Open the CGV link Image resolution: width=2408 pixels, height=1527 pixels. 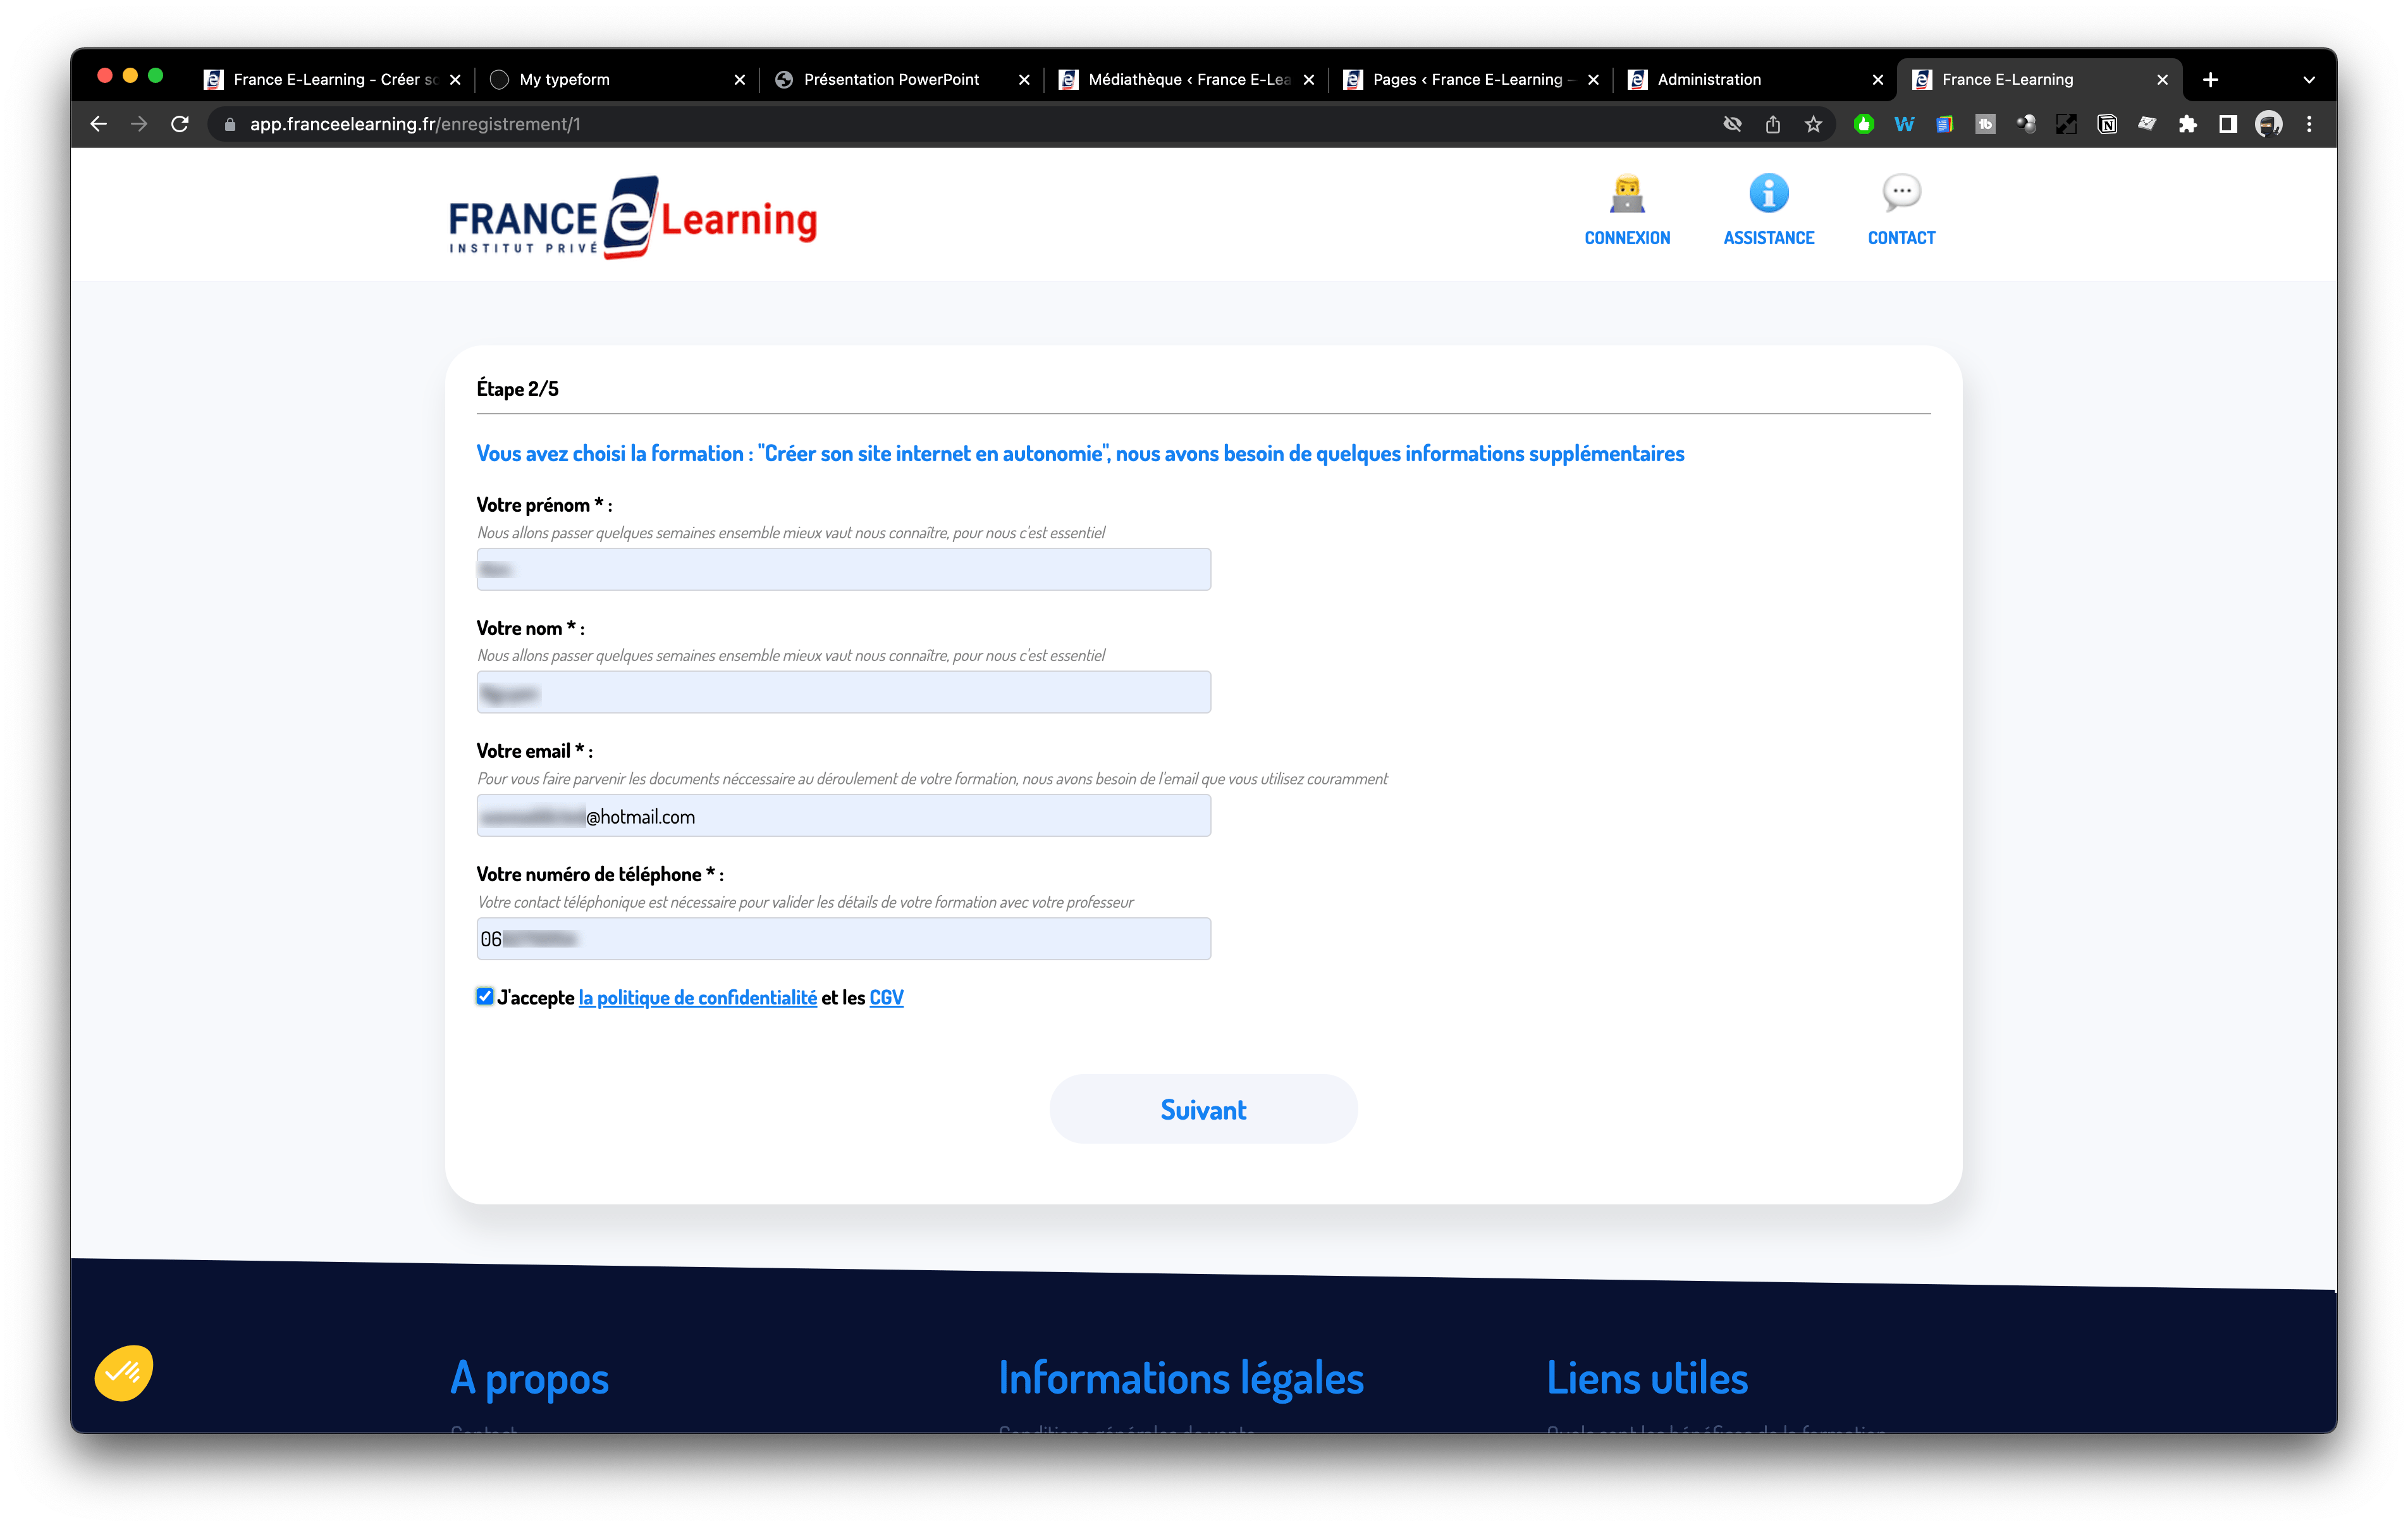tap(886, 997)
